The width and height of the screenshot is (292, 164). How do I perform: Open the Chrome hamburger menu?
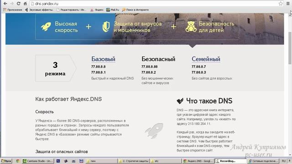pyautogui.click(x=288, y=4)
